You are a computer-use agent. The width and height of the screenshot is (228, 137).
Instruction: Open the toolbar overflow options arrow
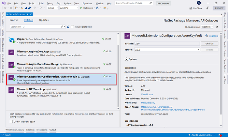(x=108, y=9)
